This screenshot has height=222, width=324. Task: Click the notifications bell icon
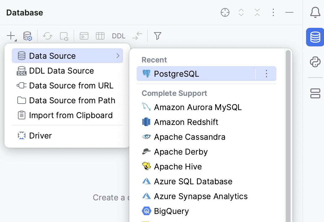point(315,12)
